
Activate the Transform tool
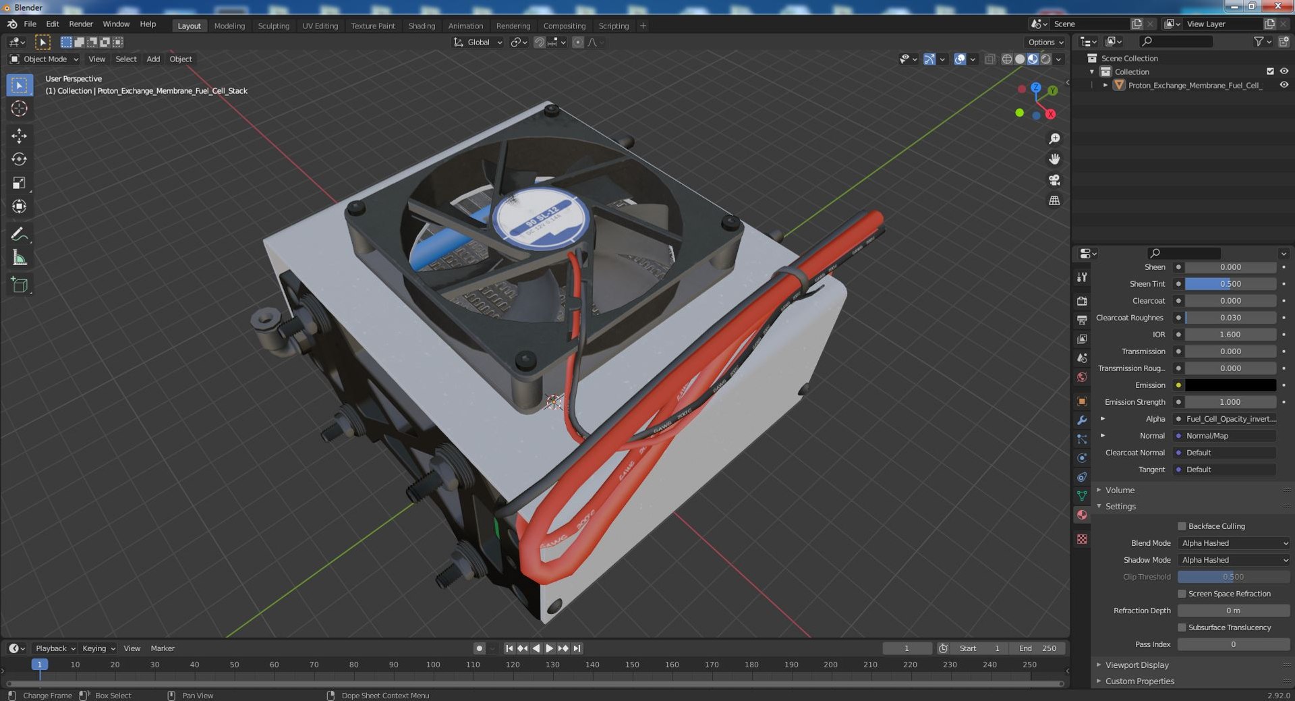tap(20, 206)
